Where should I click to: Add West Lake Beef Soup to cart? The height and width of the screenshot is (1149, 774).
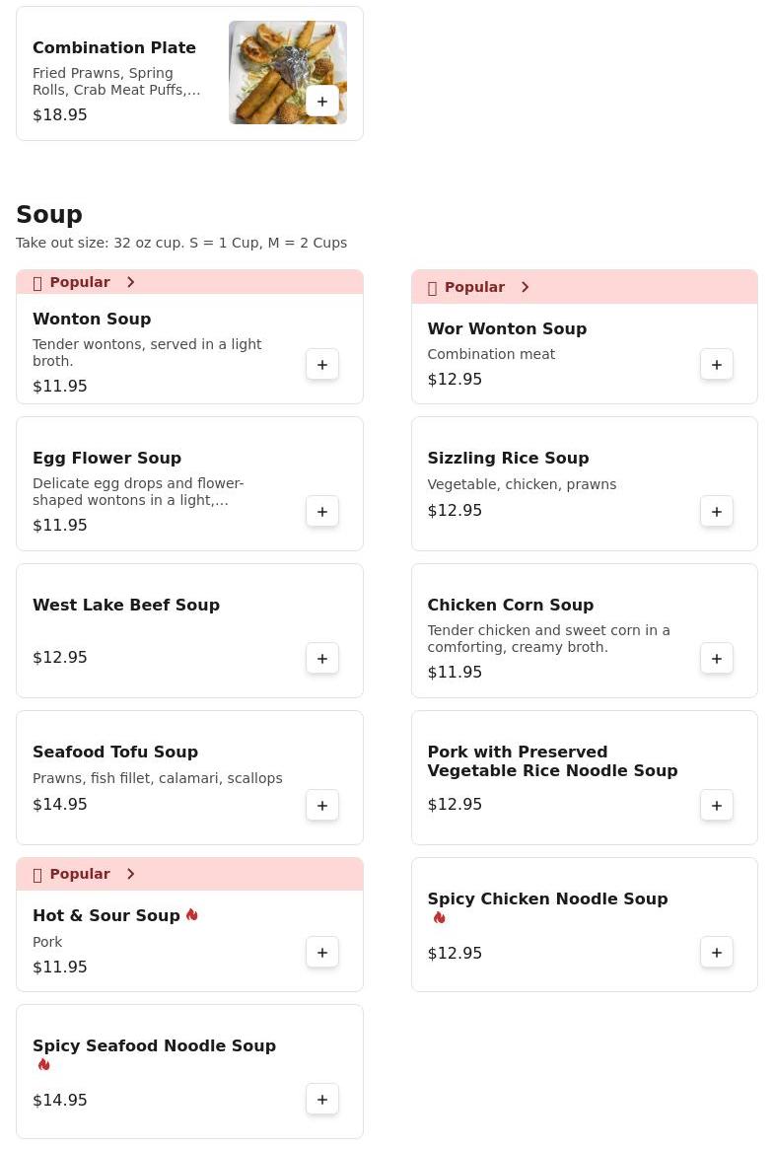(322, 659)
